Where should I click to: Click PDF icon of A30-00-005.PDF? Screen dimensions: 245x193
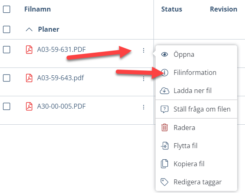(29, 106)
